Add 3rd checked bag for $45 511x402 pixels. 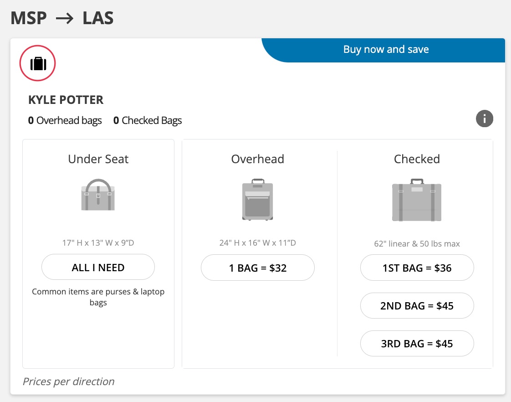click(417, 343)
